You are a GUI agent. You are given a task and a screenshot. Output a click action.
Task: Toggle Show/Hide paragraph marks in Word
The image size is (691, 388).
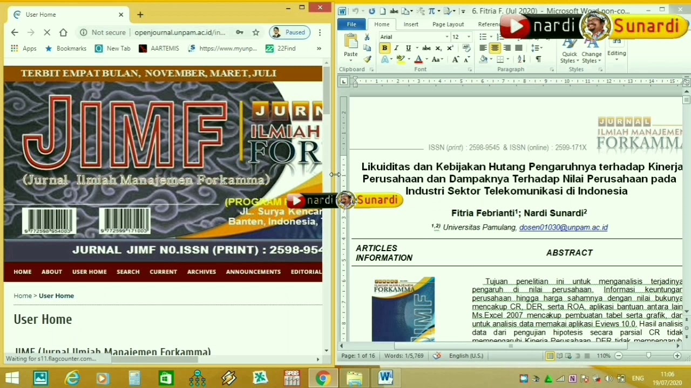point(538,59)
